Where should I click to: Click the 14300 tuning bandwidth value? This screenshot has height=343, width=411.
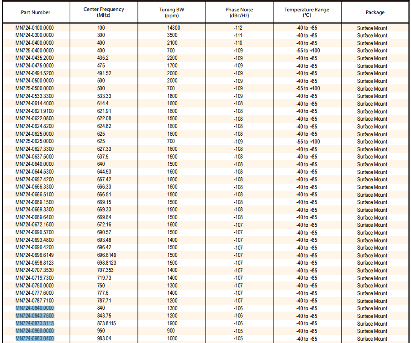coord(174,28)
